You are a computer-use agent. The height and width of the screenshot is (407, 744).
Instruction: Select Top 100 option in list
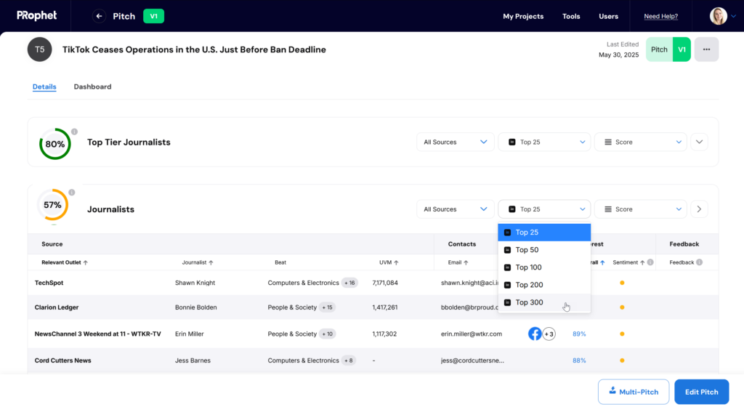[x=544, y=267]
